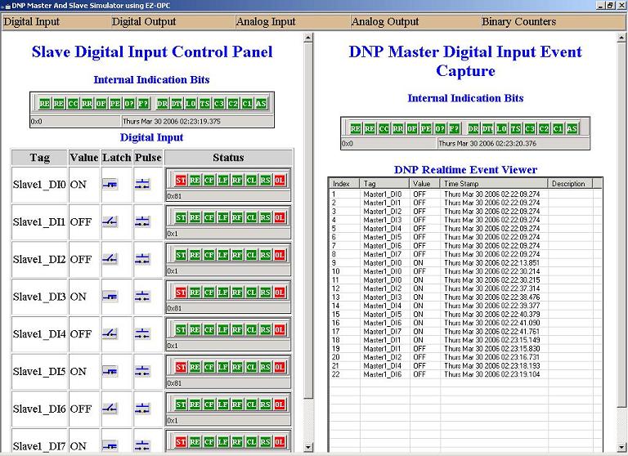Click the LF status bit of Slave1_DI2

tap(223, 255)
